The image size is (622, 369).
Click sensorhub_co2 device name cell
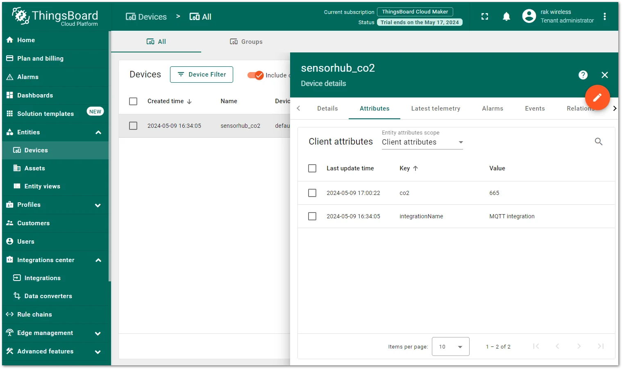240,126
